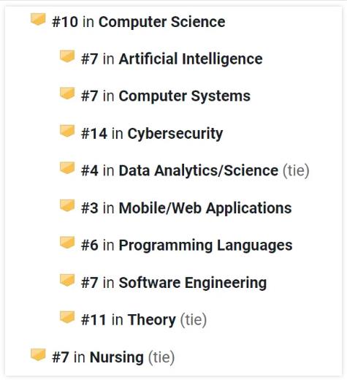Click the badge icon beside Cybersecurity
The height and width of the screenshot is (380, 347).
tap(67, 131)
